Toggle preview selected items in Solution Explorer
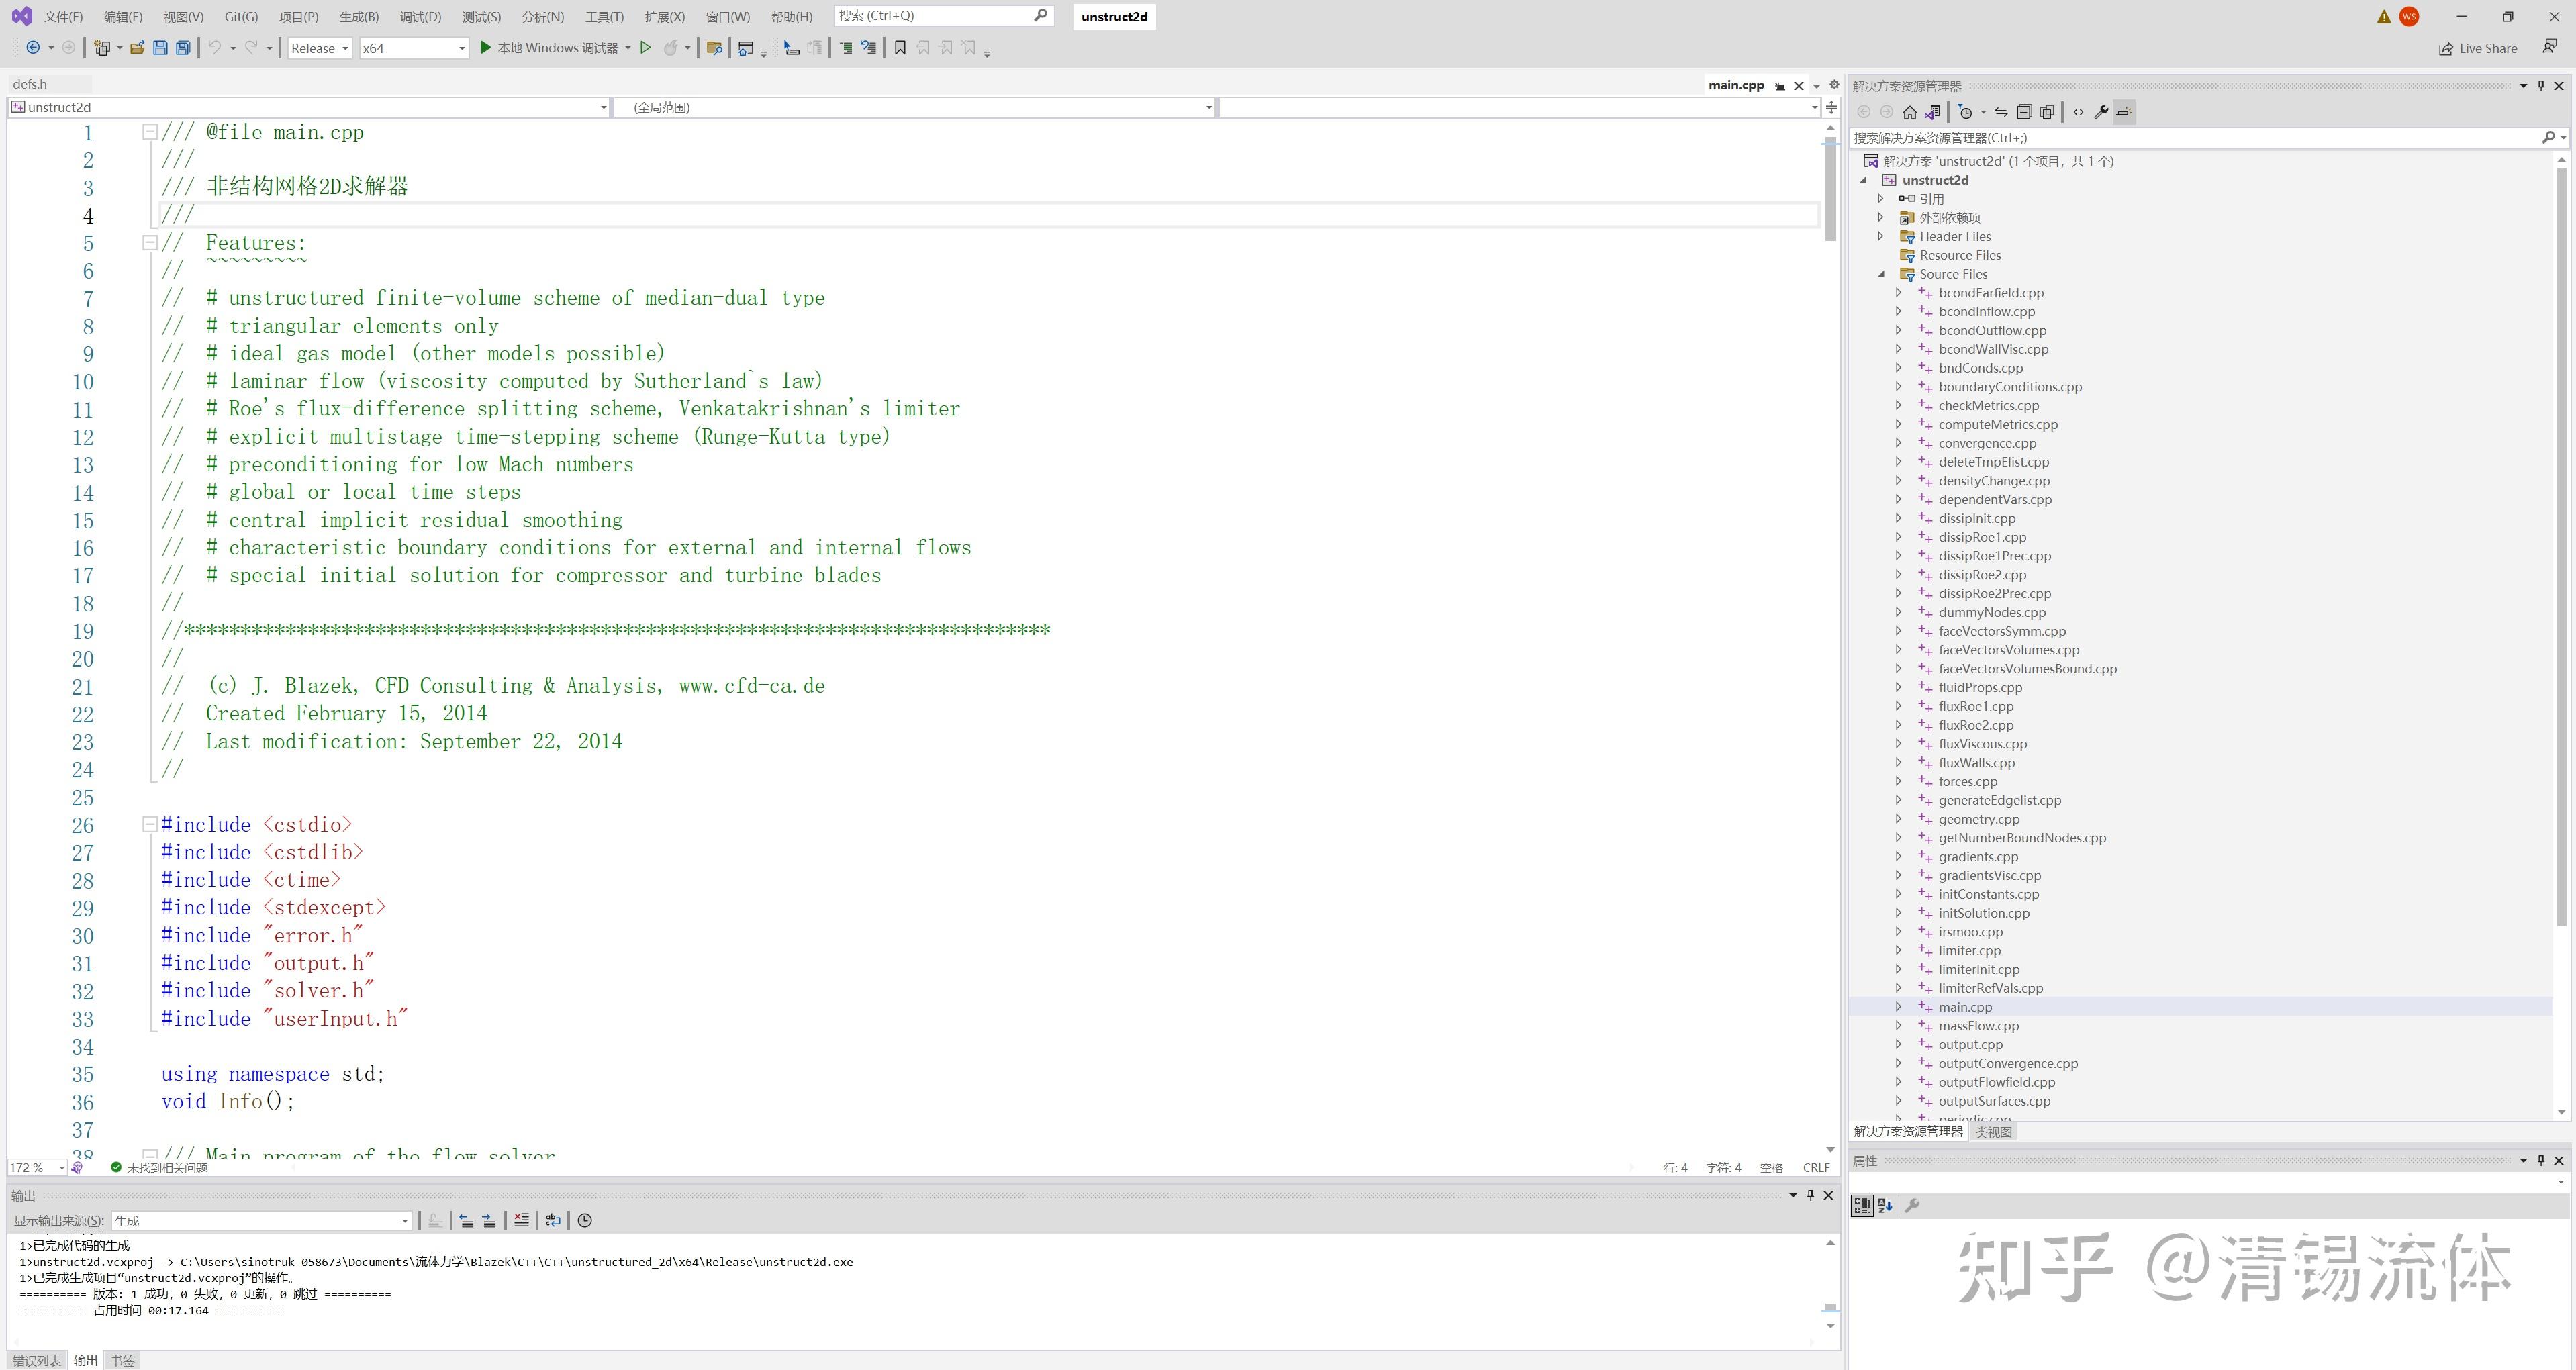This screenshot has height=1370, width=2576. pos(2125,112)
